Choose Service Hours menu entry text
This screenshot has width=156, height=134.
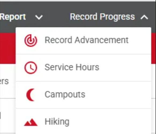(72, 67)
